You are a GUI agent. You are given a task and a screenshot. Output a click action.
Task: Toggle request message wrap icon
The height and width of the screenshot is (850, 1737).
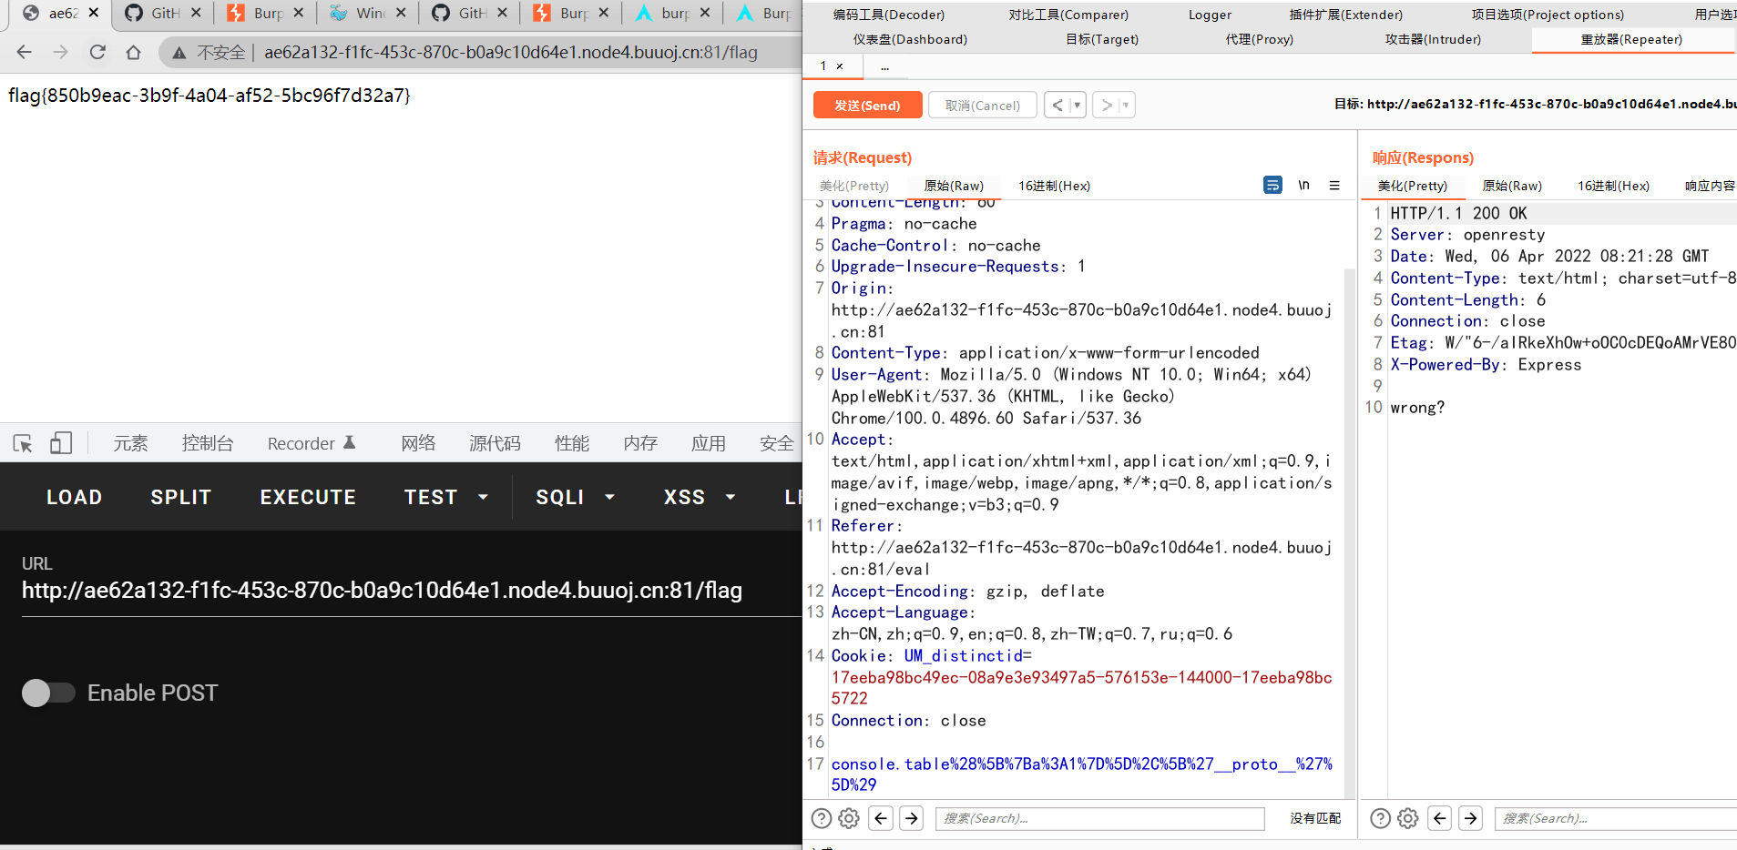click(1272, 185)
